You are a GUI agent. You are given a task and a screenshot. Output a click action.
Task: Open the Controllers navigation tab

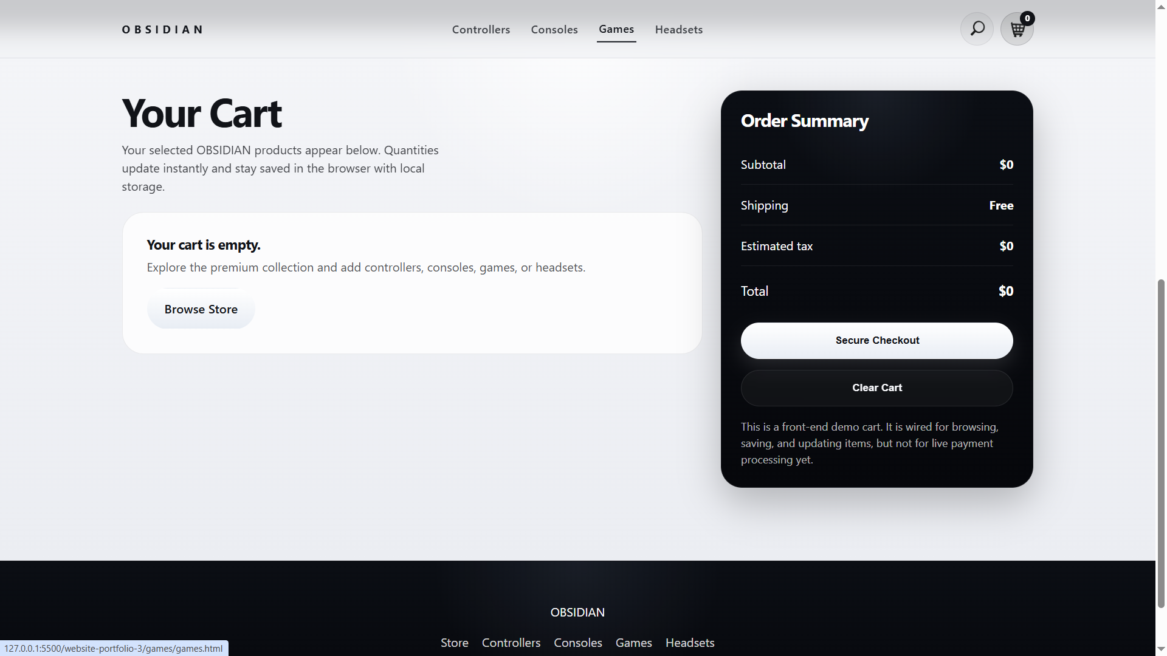point(481,30)
